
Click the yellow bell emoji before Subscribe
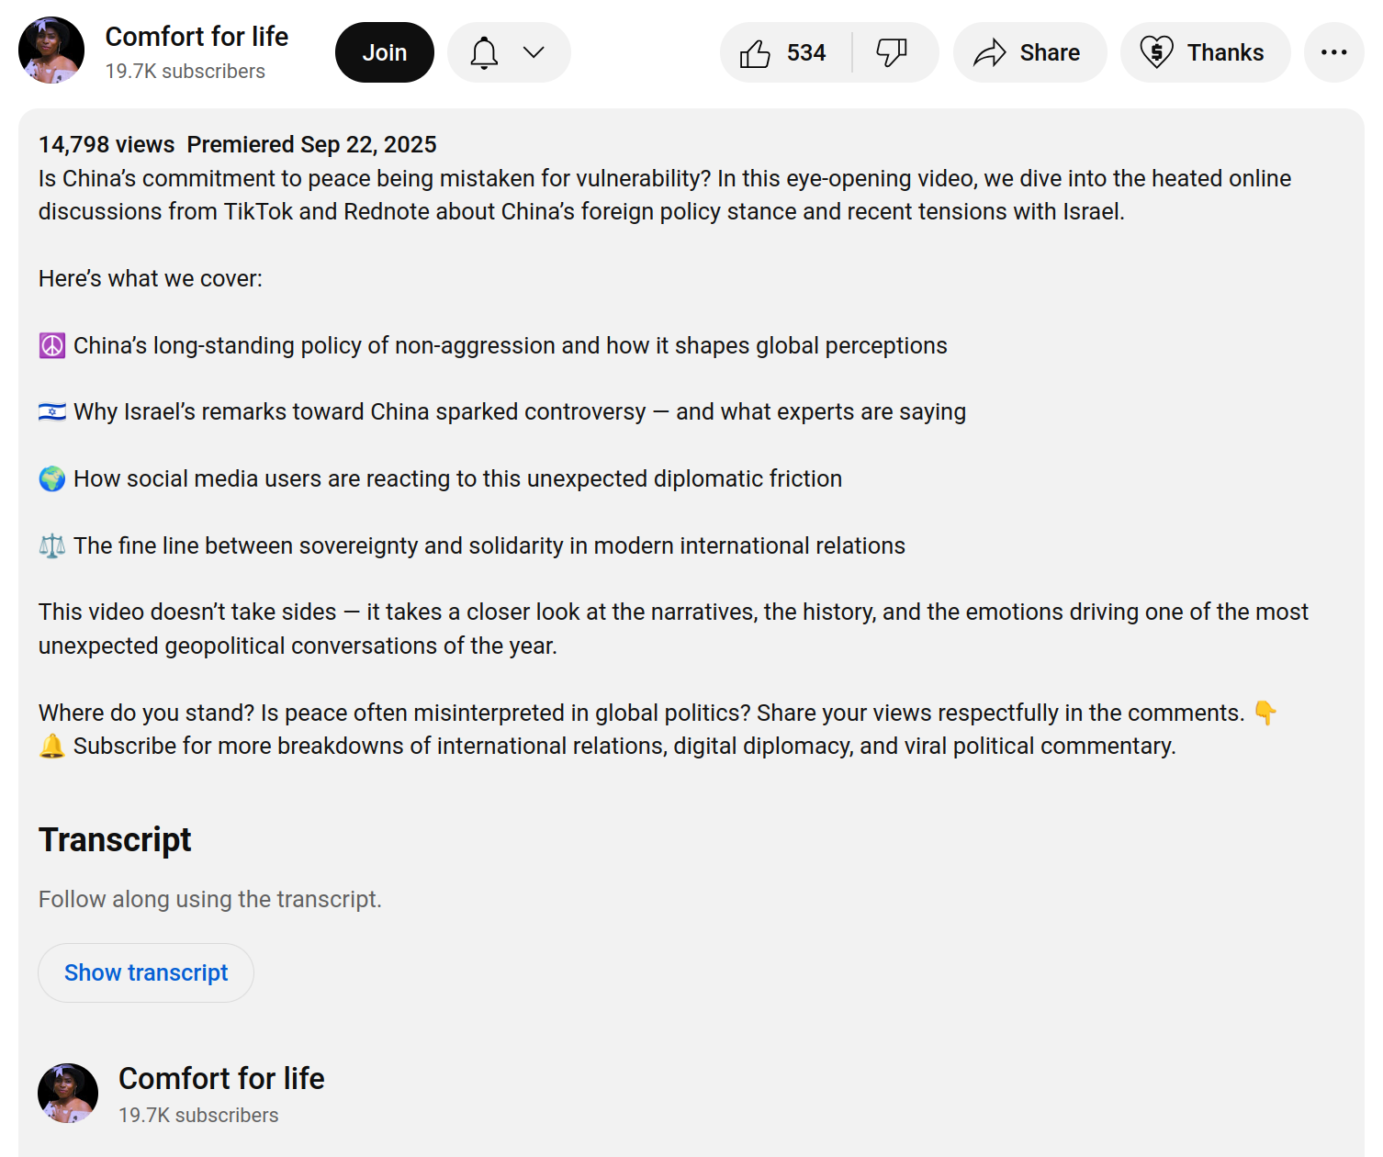[52, 747]
